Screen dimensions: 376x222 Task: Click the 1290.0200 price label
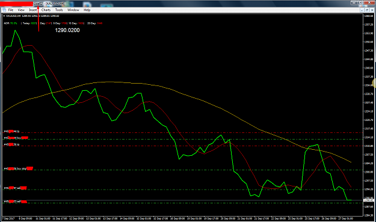pos(67,30)
